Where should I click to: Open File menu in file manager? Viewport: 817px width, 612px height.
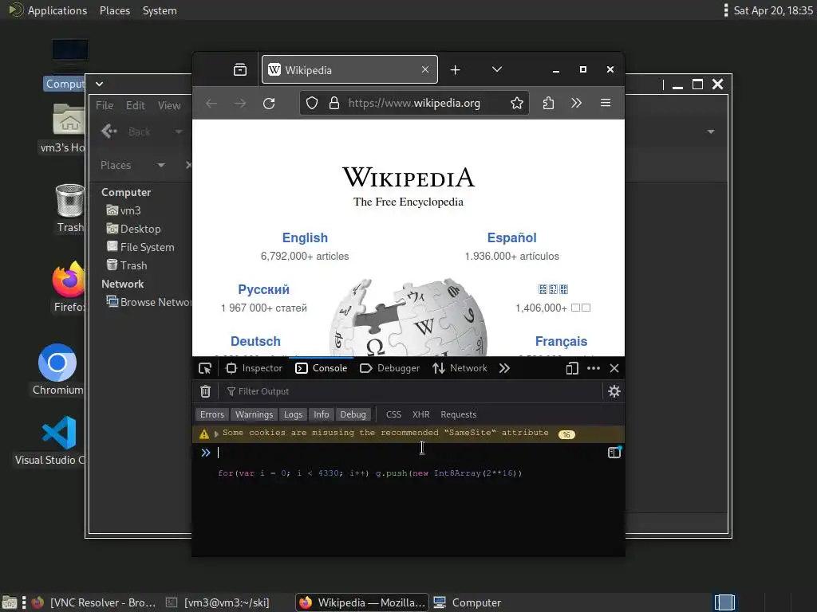tap(105, 106)
